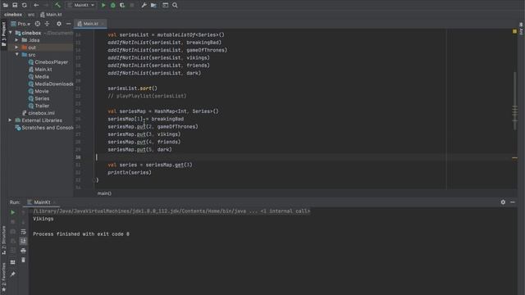Toggle the Favorites tool window side tab
The width and height of the screenshot is (525, 295).
coord(3,277)
